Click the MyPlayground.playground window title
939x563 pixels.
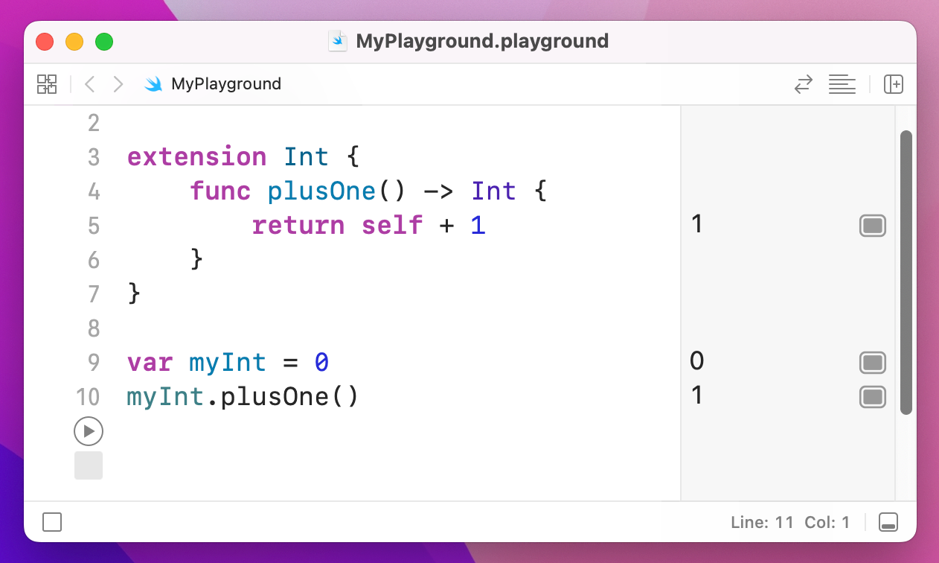[x=484, y=41]
